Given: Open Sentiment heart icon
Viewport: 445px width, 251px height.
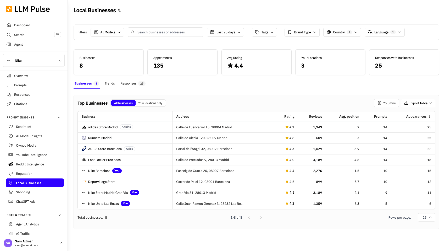Looking at the screenshot, I should (11, 127).
